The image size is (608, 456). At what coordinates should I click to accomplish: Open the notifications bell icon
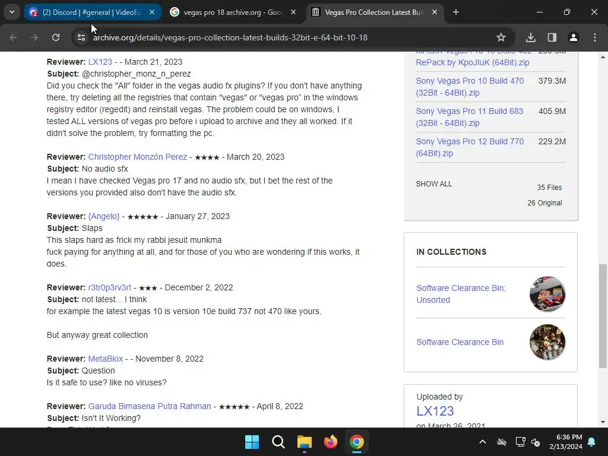[592, 442]
